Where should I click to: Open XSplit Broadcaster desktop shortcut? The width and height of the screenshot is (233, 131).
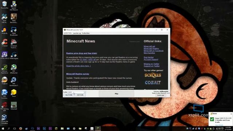[14, 31]
